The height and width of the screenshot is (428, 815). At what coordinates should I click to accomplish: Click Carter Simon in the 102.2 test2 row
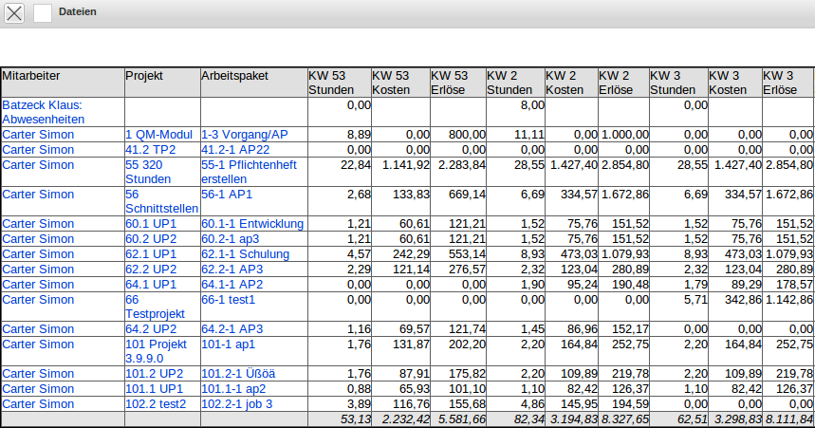click(x=38, y=403)
